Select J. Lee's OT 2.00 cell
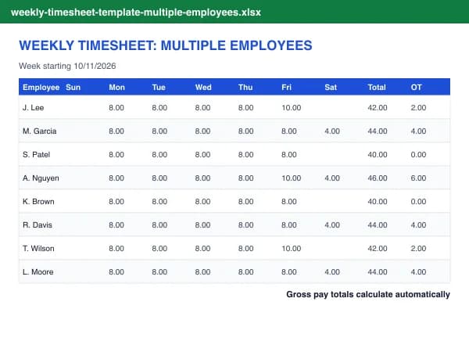 (418, 107)
